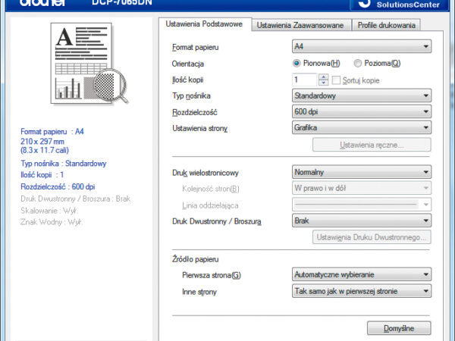The width and height of the screenshot is (455, 341).
Task: Open the Rozdzielczość 600 dpi dropdown
Action: 361,111
